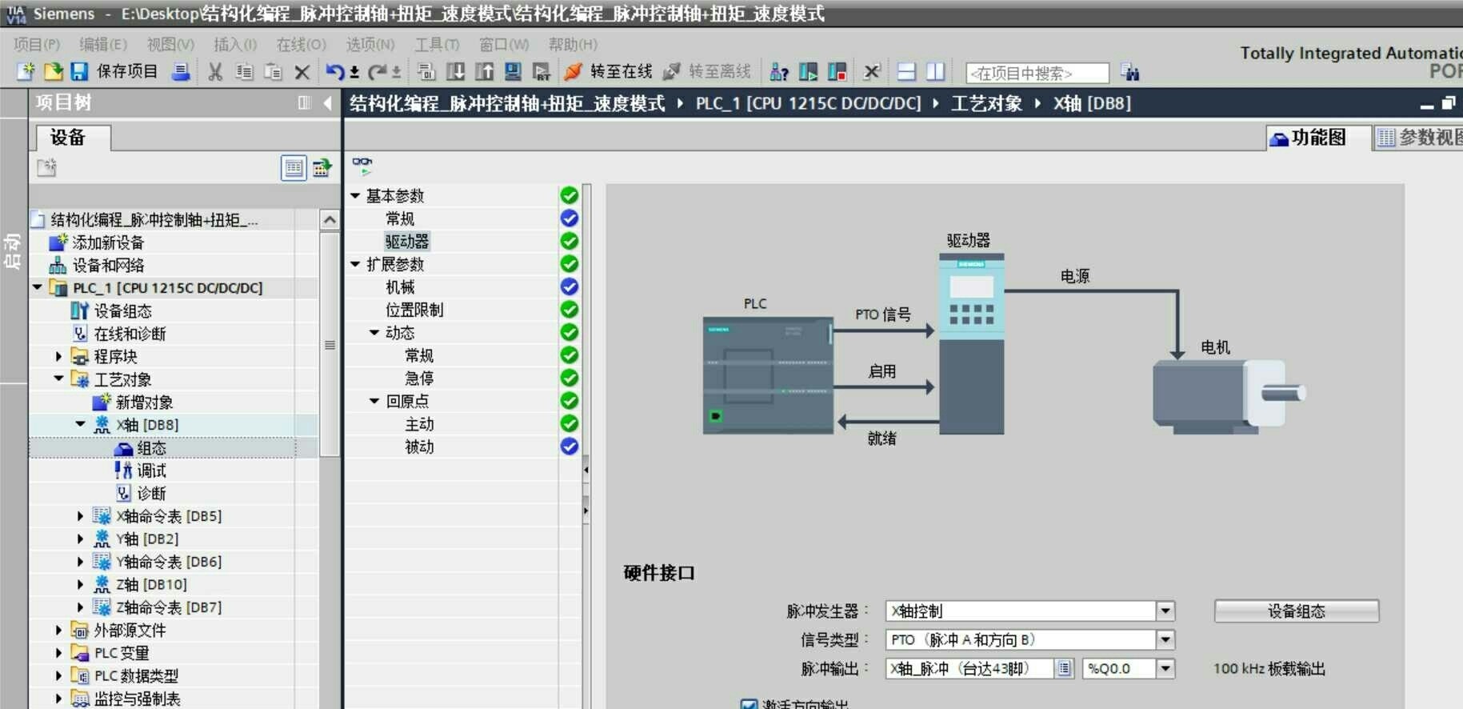Split the editor space horizontally
This screenshot has height=709, width=1463.
[906, 72]
